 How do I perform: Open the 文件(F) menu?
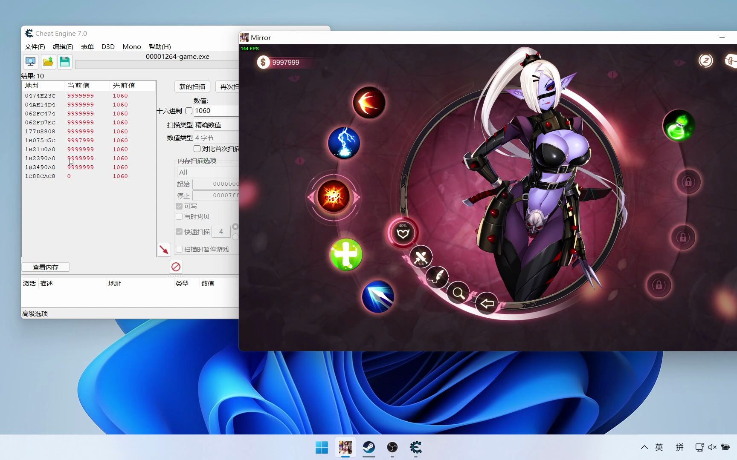click(x=35, y=46)
